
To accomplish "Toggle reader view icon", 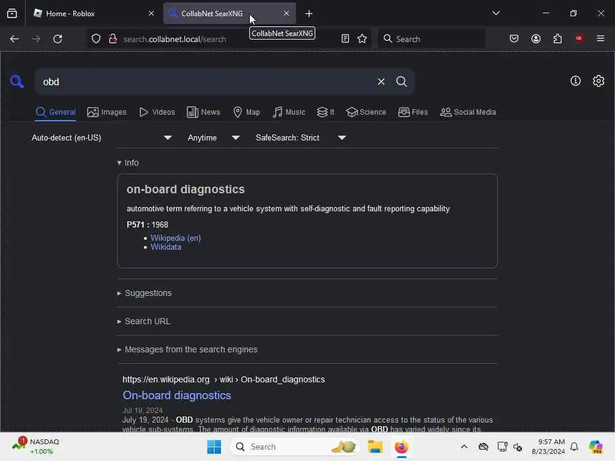I will (345, 38).
